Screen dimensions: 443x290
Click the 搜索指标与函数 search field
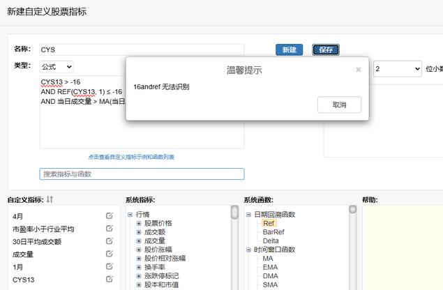point(142,174)
